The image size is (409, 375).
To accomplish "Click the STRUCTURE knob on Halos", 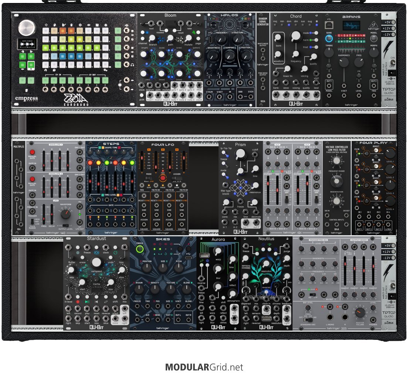I will 237,40.
